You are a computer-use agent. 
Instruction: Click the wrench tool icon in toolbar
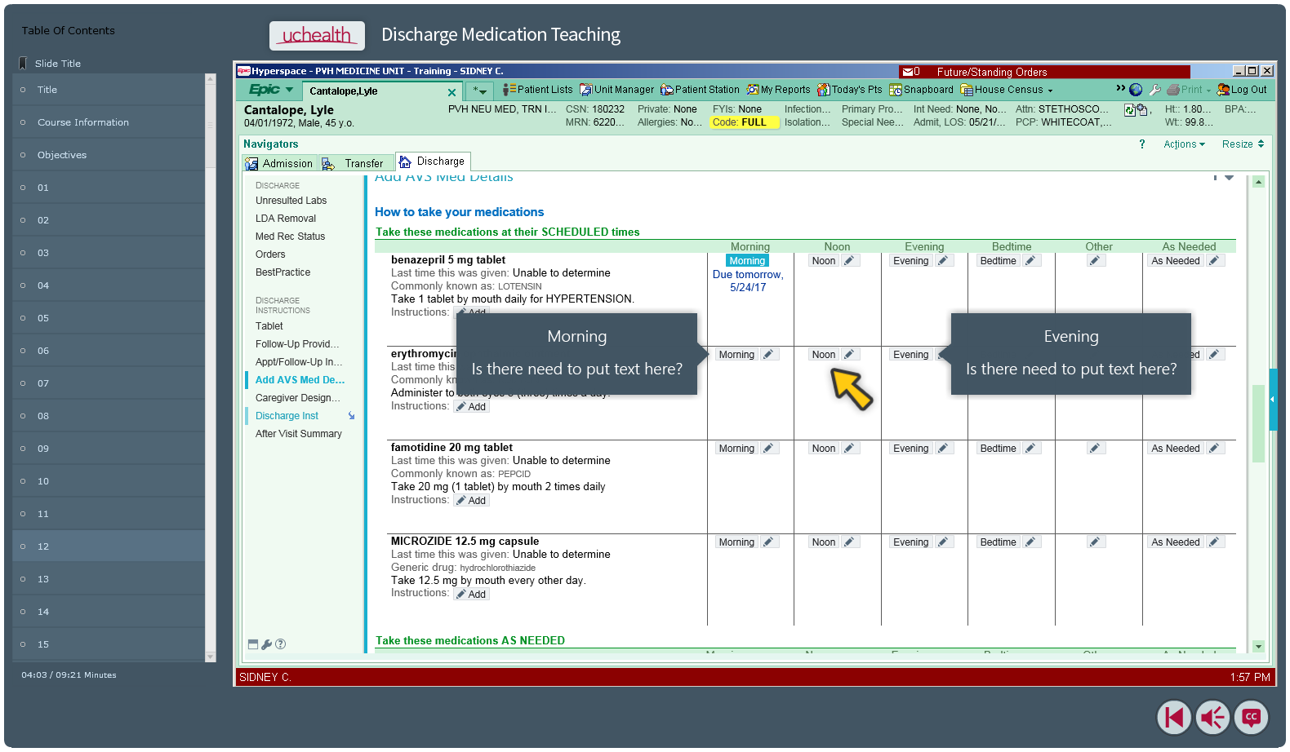tap(1154, 90)
